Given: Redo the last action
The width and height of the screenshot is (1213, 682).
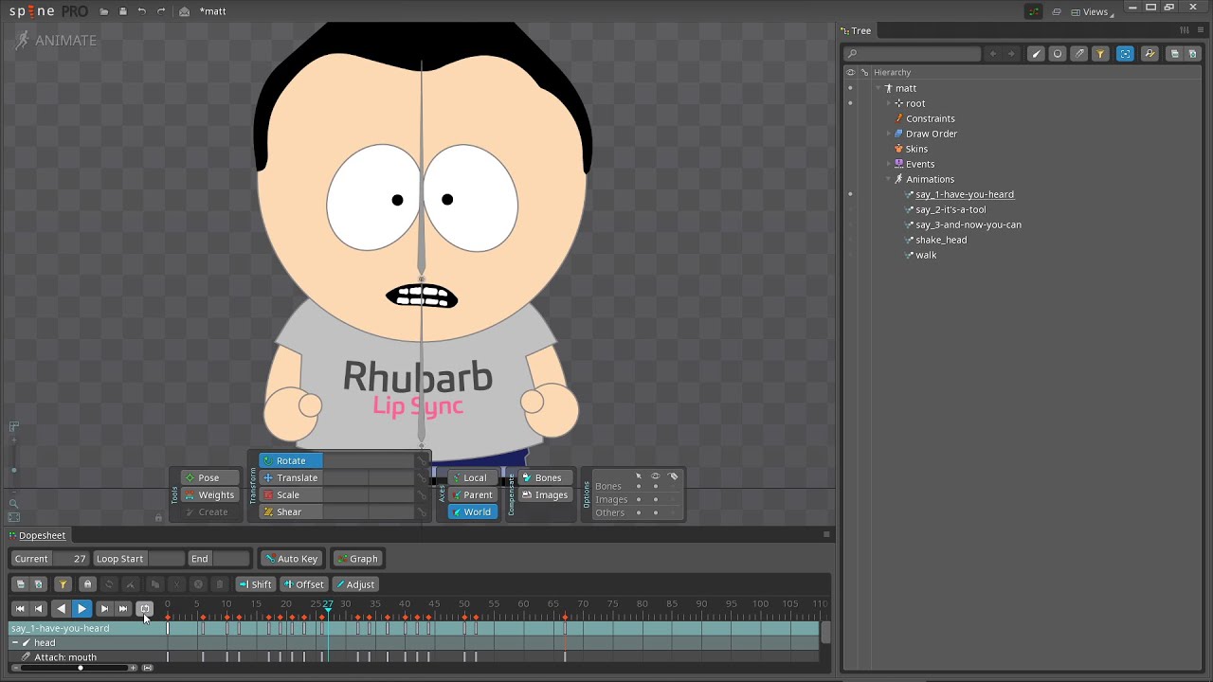Looking at the screenshot, I should [x=160, y=11].
